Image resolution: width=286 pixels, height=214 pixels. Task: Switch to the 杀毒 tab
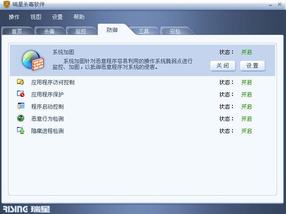[49, 31]
